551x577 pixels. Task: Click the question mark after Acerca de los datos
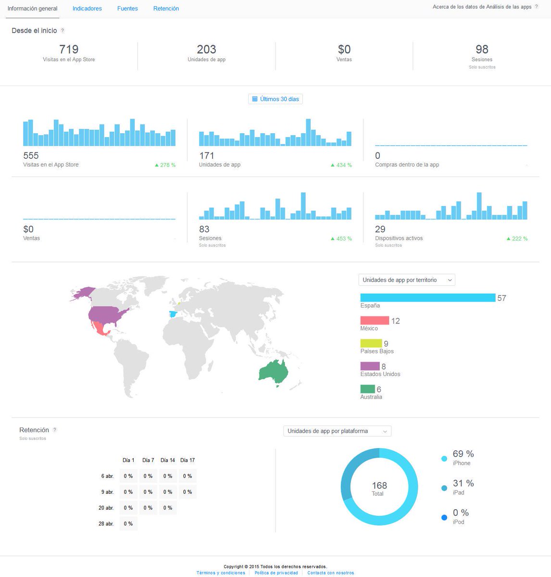click(538, 7)
